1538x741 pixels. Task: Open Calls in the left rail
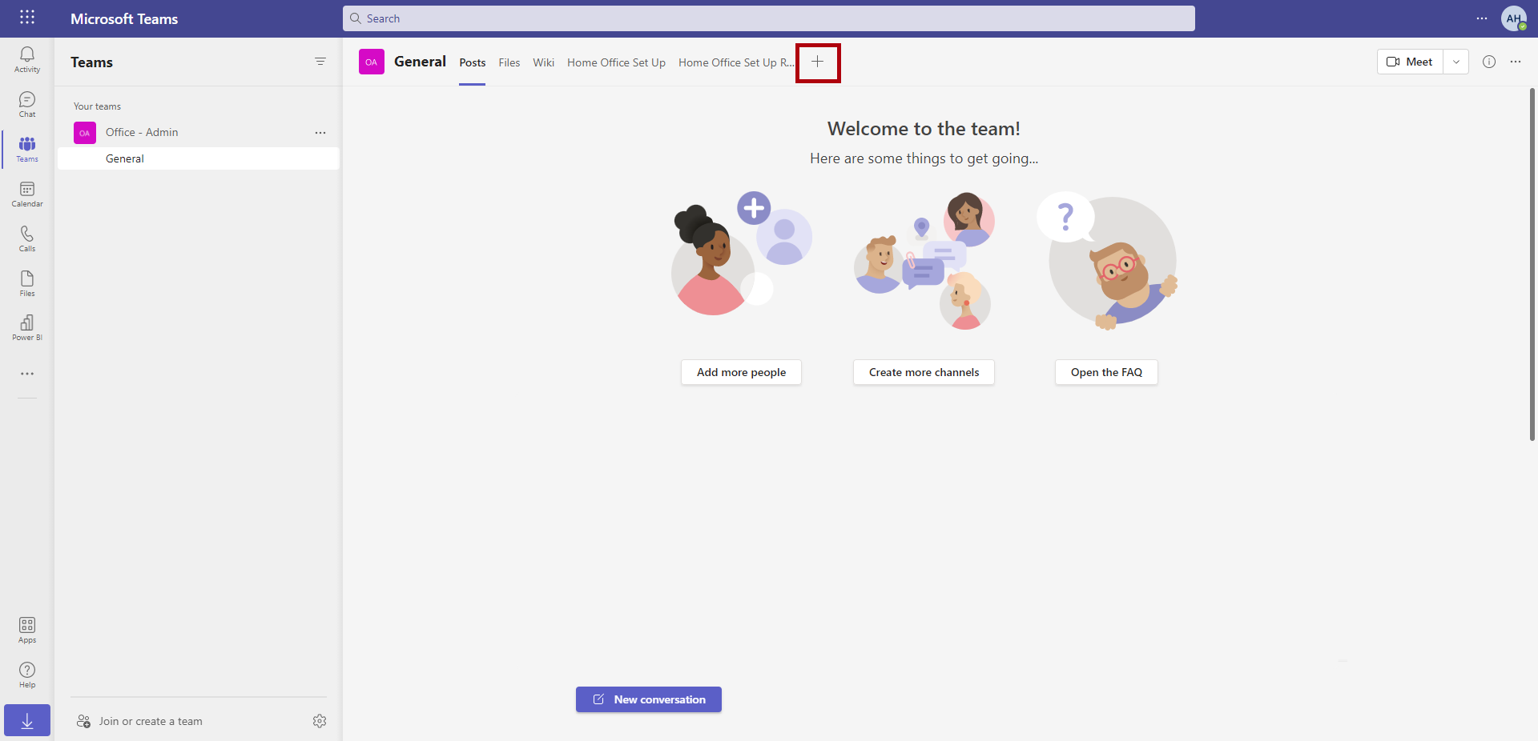27,238
